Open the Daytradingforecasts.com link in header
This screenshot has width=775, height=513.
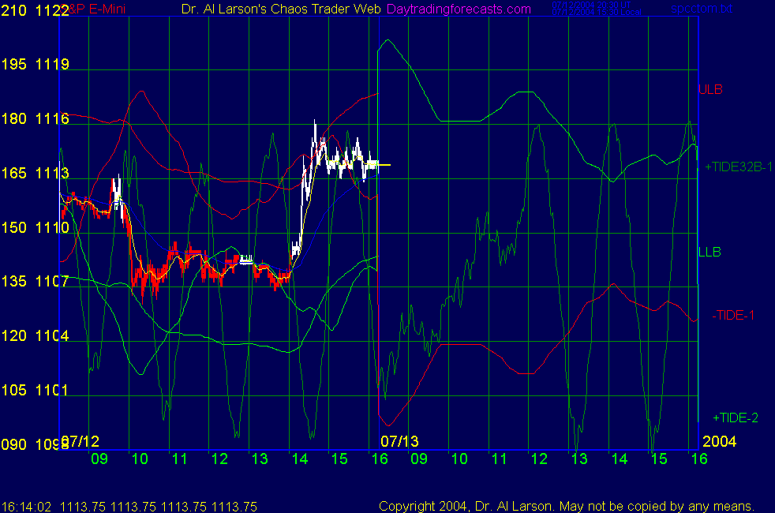[459, 9]
